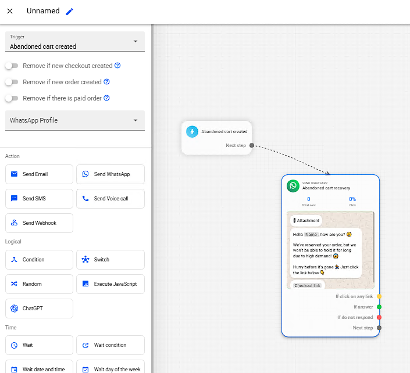This screenshot has height=373, width=410.
Task: Expand the WhatsApp Profile dropdown
Action: [x=75, y=120]
